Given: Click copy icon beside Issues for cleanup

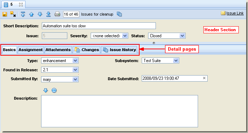Looking at the screenshot, I should click(x=119, y=14).
